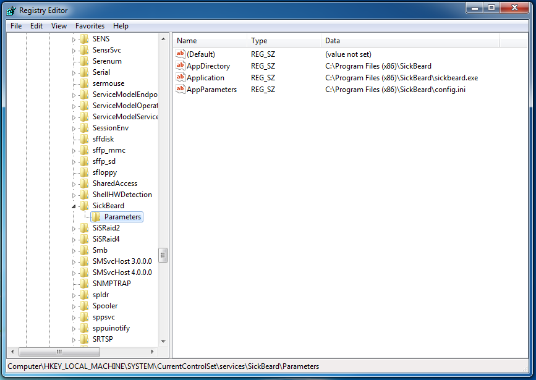Select the AppParameters value name
Screen dimensions: 536x380
pyautogui.click(x=211, y=90)
